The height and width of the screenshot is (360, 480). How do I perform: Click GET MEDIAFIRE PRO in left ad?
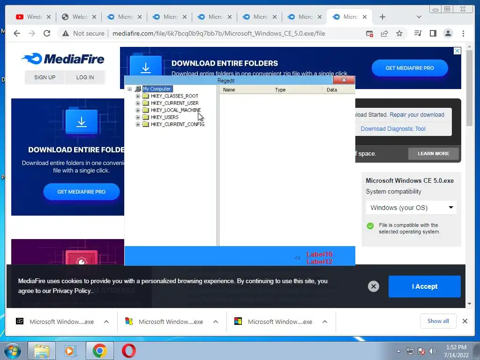(x=82, y=192)
